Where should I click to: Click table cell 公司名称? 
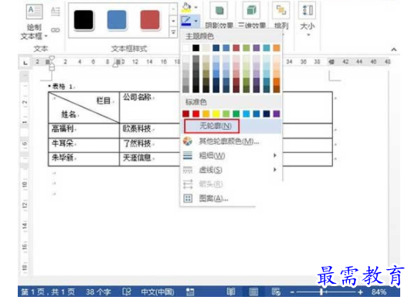point(138,97)
